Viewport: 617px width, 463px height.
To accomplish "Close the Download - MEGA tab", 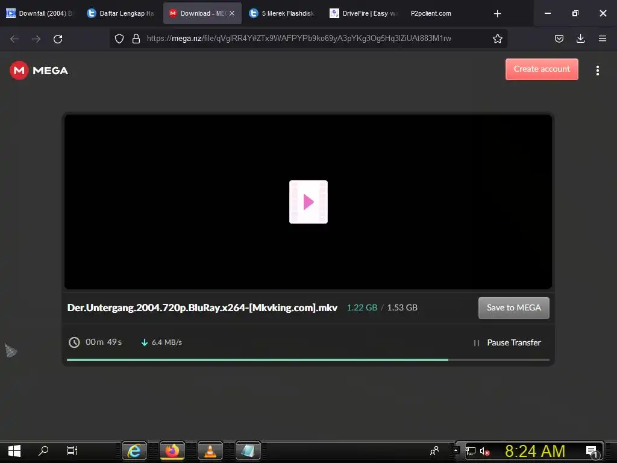I will pyautogui.click(x=232, y=13).
